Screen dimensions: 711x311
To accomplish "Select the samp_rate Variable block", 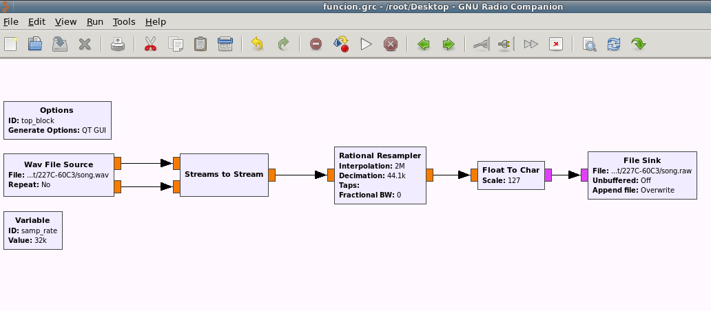I will coord(33,230).
